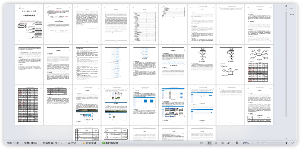This screenshot has width=301, height=149.
Task: Select page with portrait photo grid
Action: [115, 105]
